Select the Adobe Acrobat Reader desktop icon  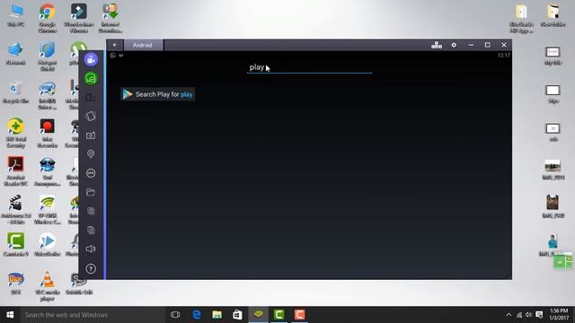pyautogui.click(x=16, y=171)
